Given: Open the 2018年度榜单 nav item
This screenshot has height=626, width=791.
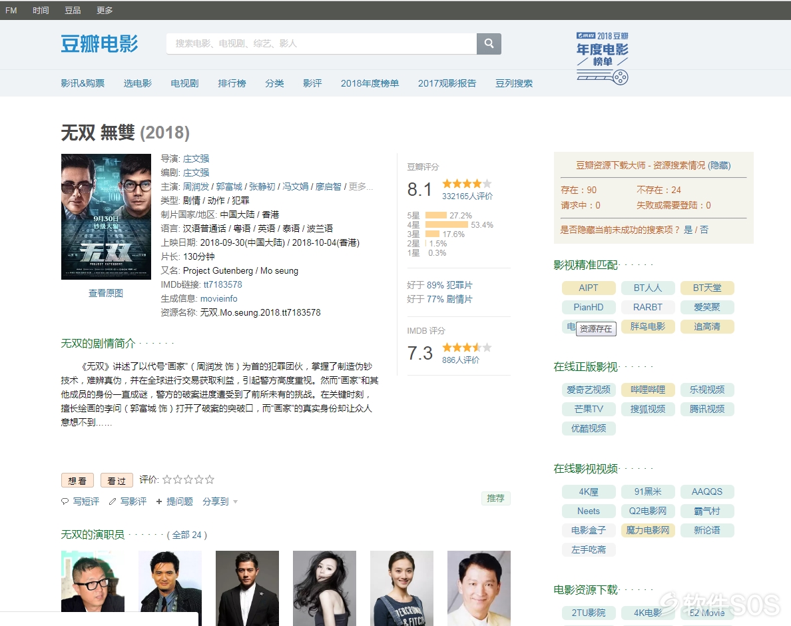Looking at the screenshot, I should point(370,83).
